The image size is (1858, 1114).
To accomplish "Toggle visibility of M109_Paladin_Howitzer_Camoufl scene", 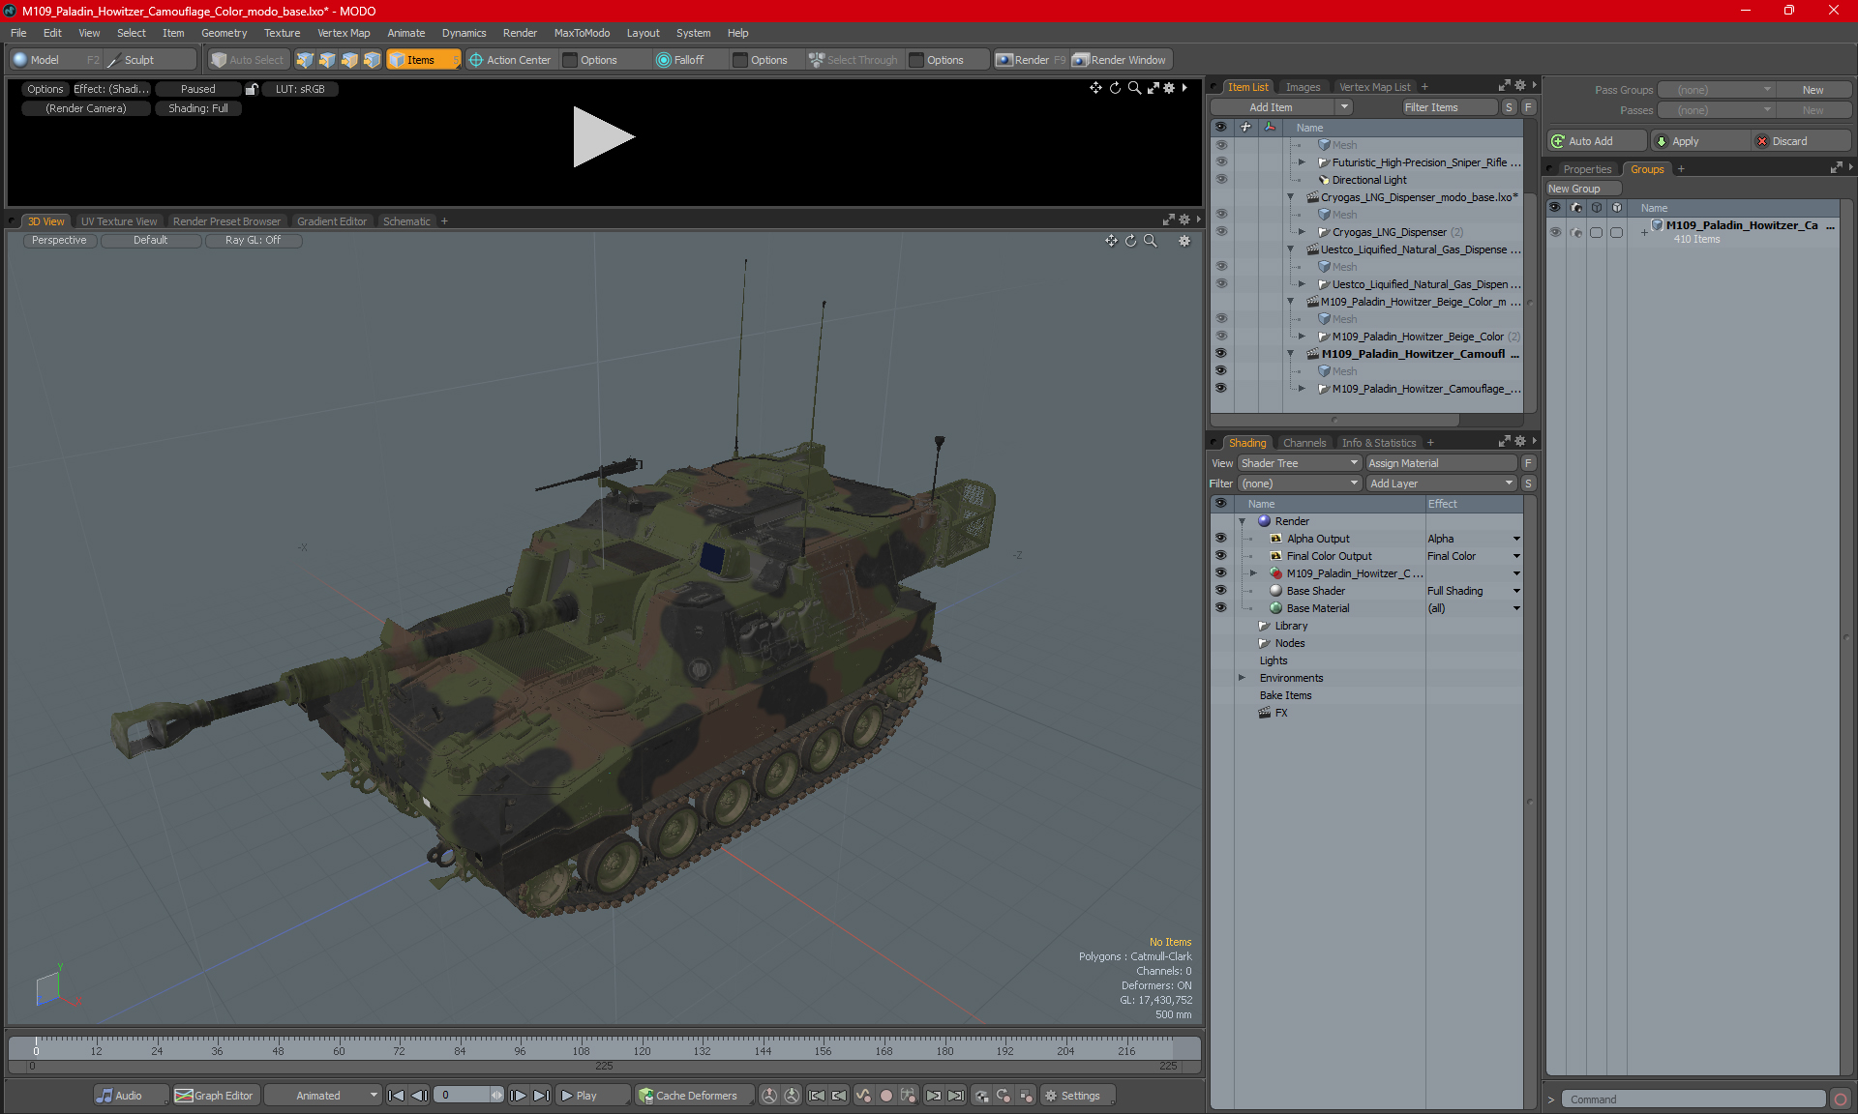I will point(1221,354).
